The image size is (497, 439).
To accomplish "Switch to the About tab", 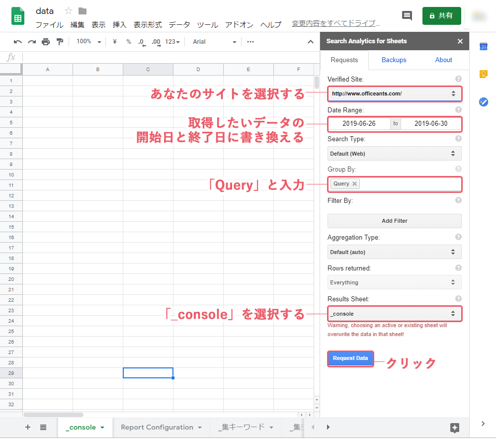I will pyautogui.click(x=443, y=60).
